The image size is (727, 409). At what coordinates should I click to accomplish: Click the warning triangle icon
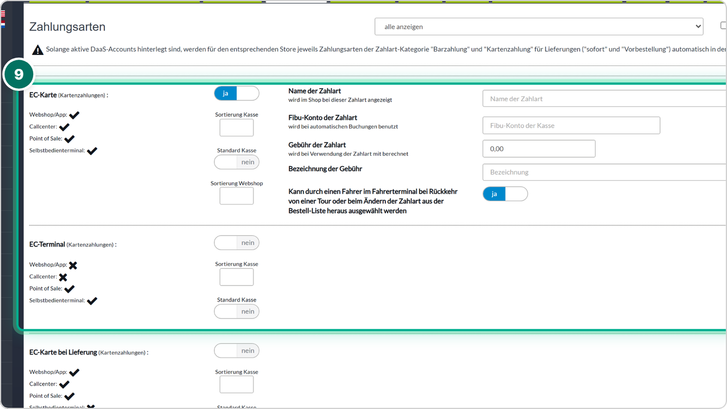pos(38,50)
